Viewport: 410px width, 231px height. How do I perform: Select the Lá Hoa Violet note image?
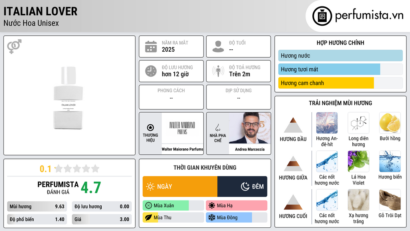point(358,161)
